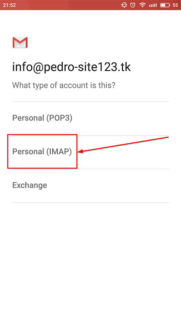Tap the battery indicator icon
This screenshot has height=323, width=181.
click(x=165, y=5)
